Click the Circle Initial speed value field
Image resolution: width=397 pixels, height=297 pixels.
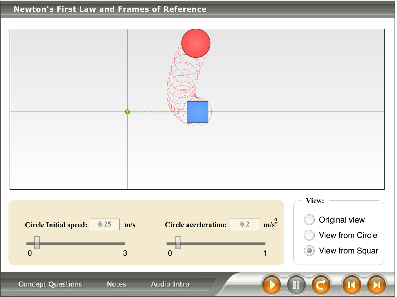click(x=105, y=224)
